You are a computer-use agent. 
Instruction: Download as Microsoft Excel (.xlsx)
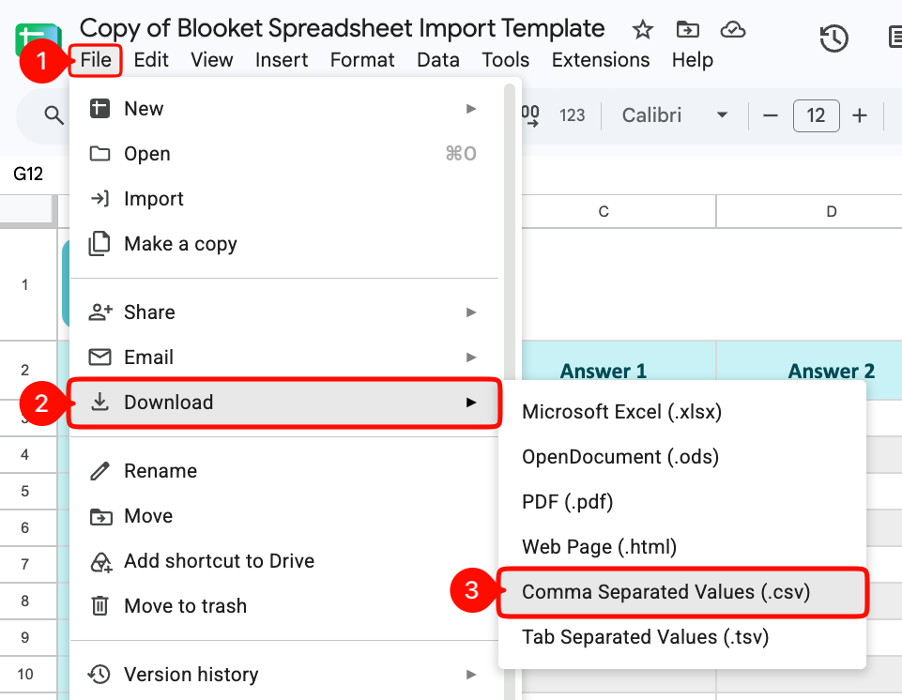[x=681, y=412]
